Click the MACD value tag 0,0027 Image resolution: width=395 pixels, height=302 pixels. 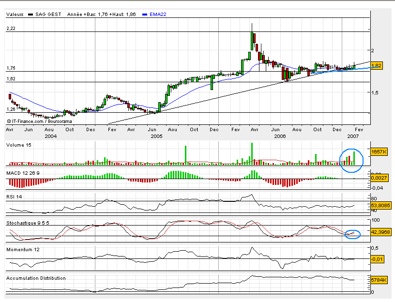[378, 179]
